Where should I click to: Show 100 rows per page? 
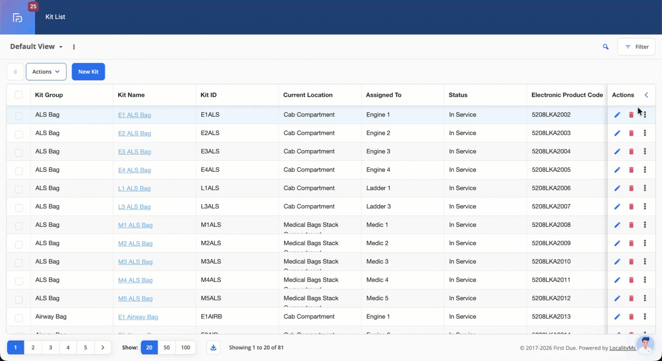pos(186,347)
